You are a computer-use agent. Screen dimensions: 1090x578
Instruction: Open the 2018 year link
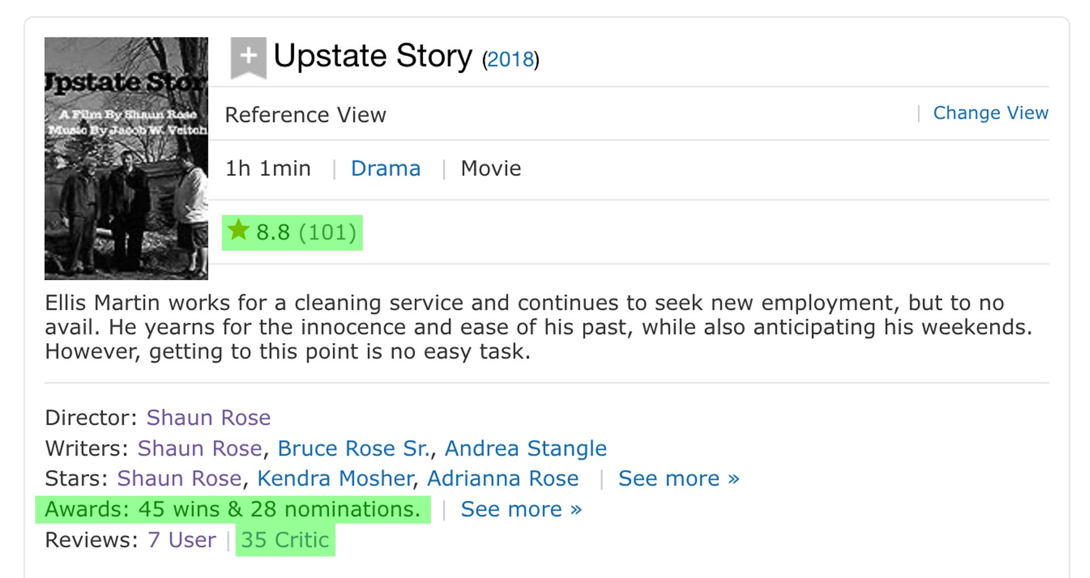point(510,59)
